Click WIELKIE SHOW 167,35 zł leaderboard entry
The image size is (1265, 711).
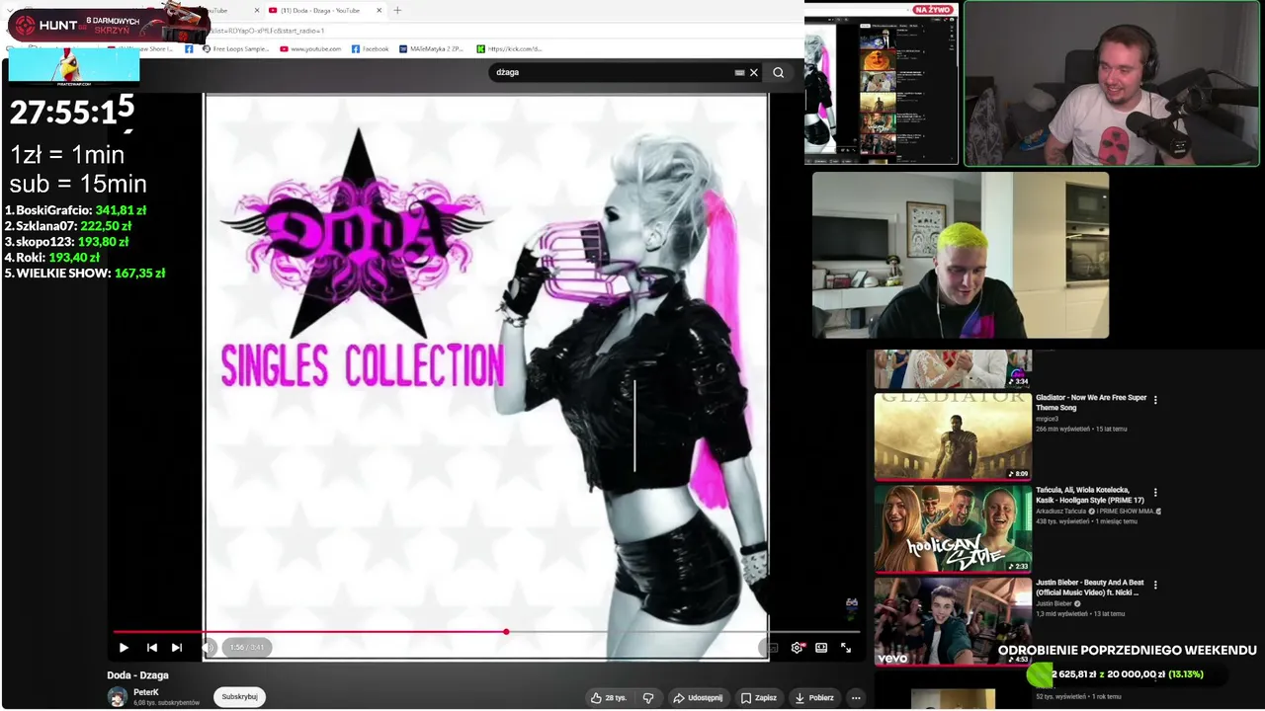pyautogui.click(x=85, y=274)
